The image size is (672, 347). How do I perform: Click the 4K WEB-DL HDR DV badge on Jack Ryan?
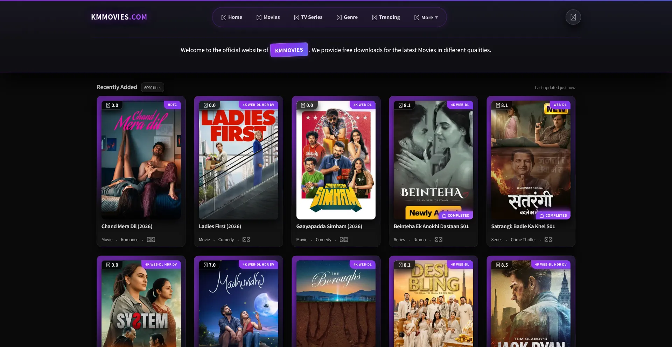tap(551, 265)
